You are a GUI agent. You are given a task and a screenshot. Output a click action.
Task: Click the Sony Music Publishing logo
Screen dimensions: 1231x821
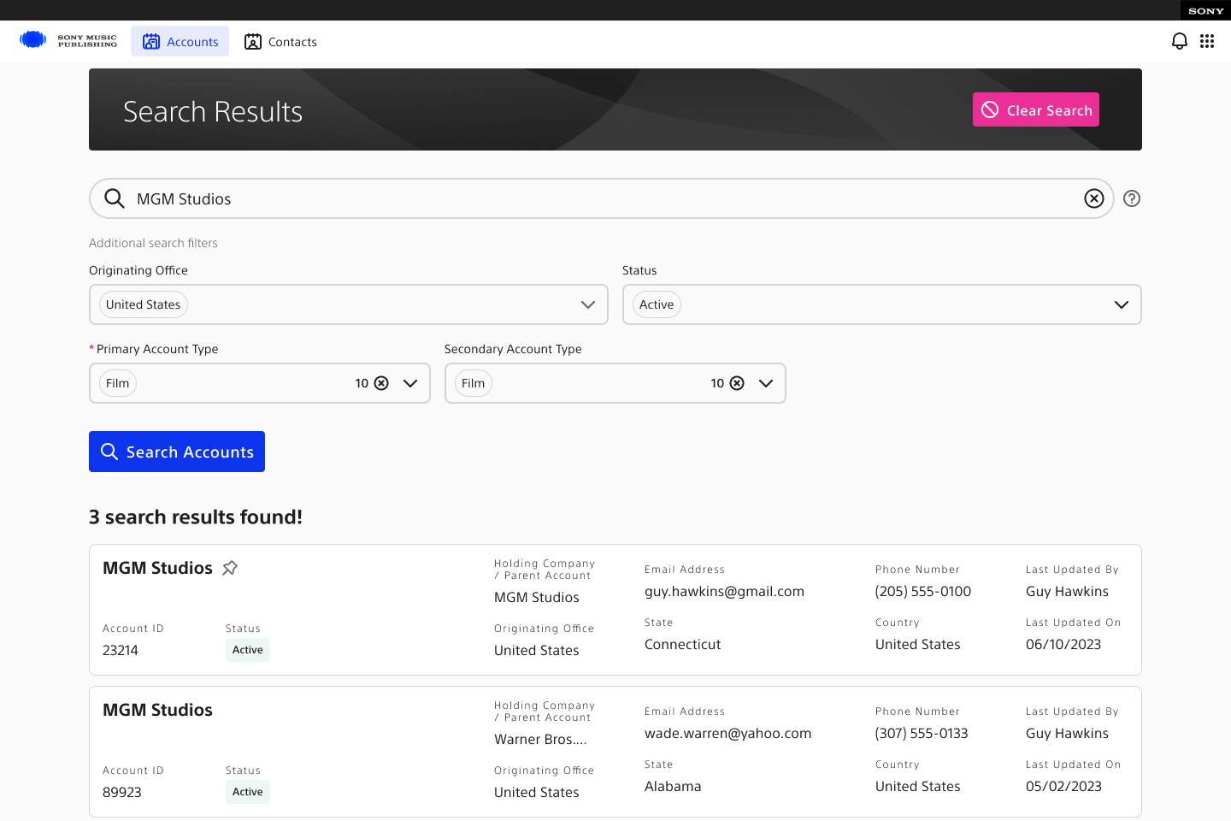pyautogui.click(x=68, y=40)
